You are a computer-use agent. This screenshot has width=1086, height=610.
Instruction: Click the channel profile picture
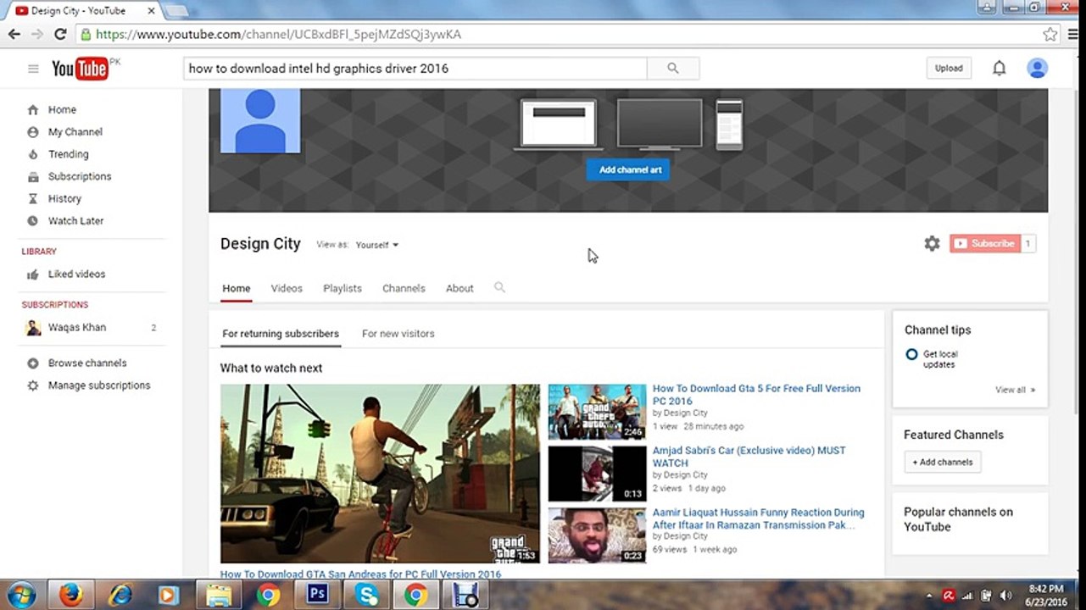click(260, 121)
